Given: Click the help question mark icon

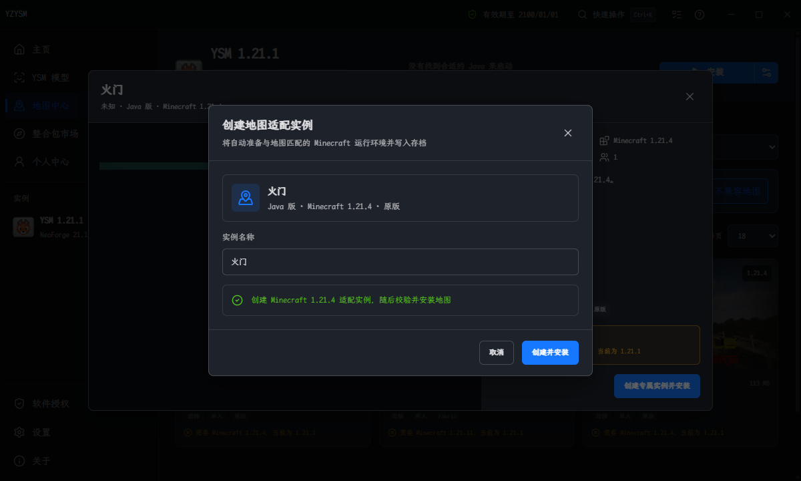Looking at the screenshot, I should 700,15.
